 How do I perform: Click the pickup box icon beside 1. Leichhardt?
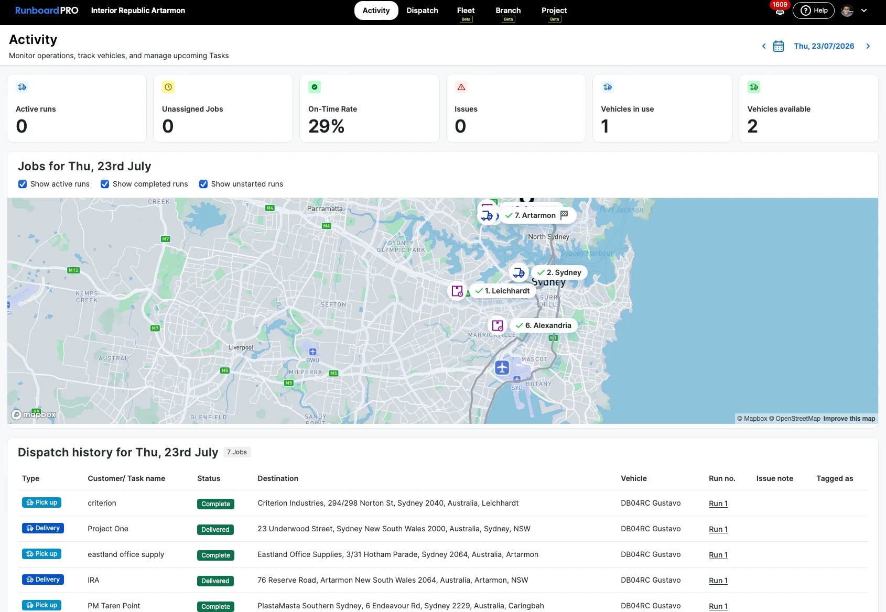coord(457,291)
